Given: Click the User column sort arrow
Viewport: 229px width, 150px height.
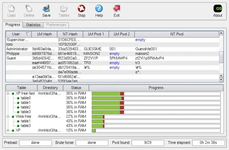Looking at the screenshot, I should [28, 34].
